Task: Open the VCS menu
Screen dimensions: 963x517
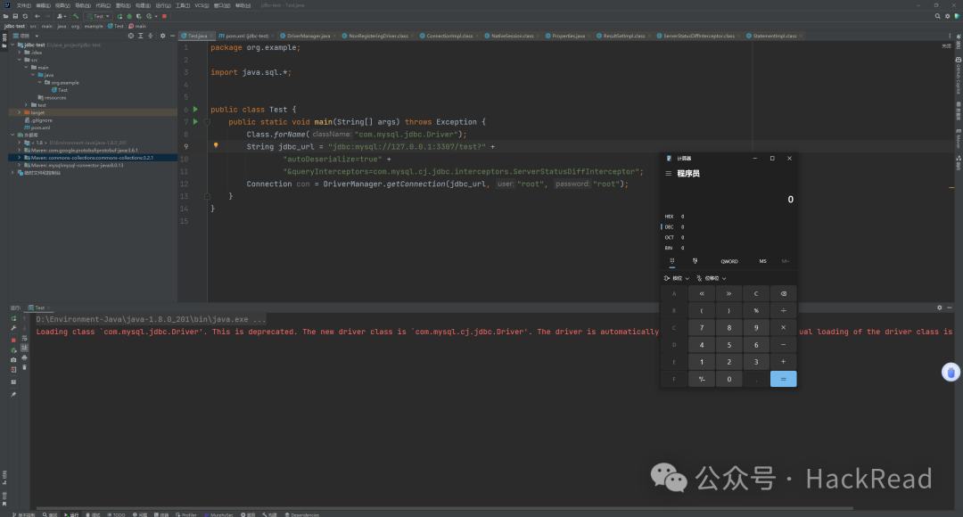Action: (x=202, y=5)
